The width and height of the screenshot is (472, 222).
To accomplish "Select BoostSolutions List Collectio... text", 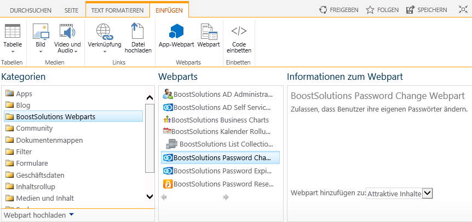I will 226,144.
